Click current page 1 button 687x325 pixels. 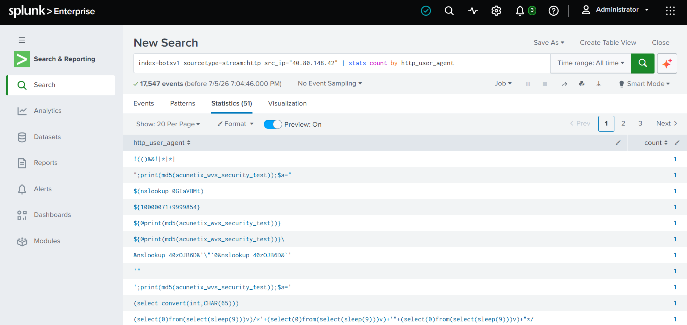pos(606,124)
